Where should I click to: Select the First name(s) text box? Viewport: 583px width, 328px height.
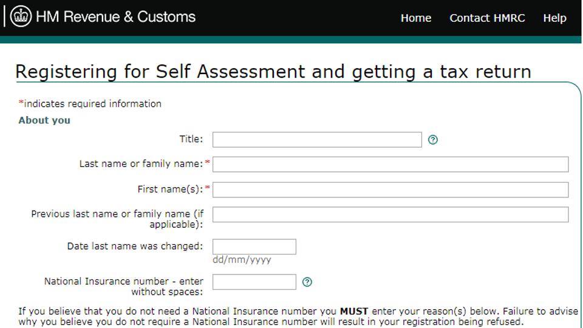pyautogui.click(x=390, y=190)
